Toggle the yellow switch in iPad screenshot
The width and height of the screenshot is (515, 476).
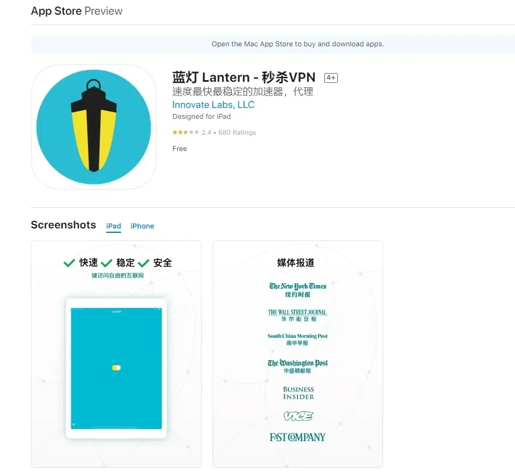pyautogui.click(x=116, y=368)
